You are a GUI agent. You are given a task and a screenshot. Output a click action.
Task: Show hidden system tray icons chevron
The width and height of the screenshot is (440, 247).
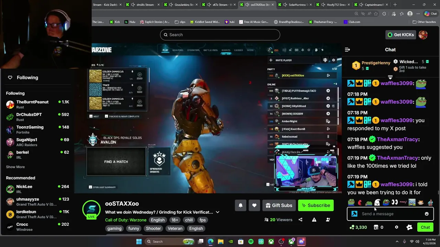(x=397, y=242)
